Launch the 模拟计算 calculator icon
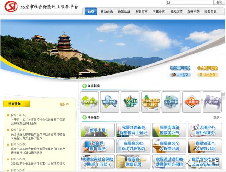Viewport: 226px width, 172px height. pos(171,102)
